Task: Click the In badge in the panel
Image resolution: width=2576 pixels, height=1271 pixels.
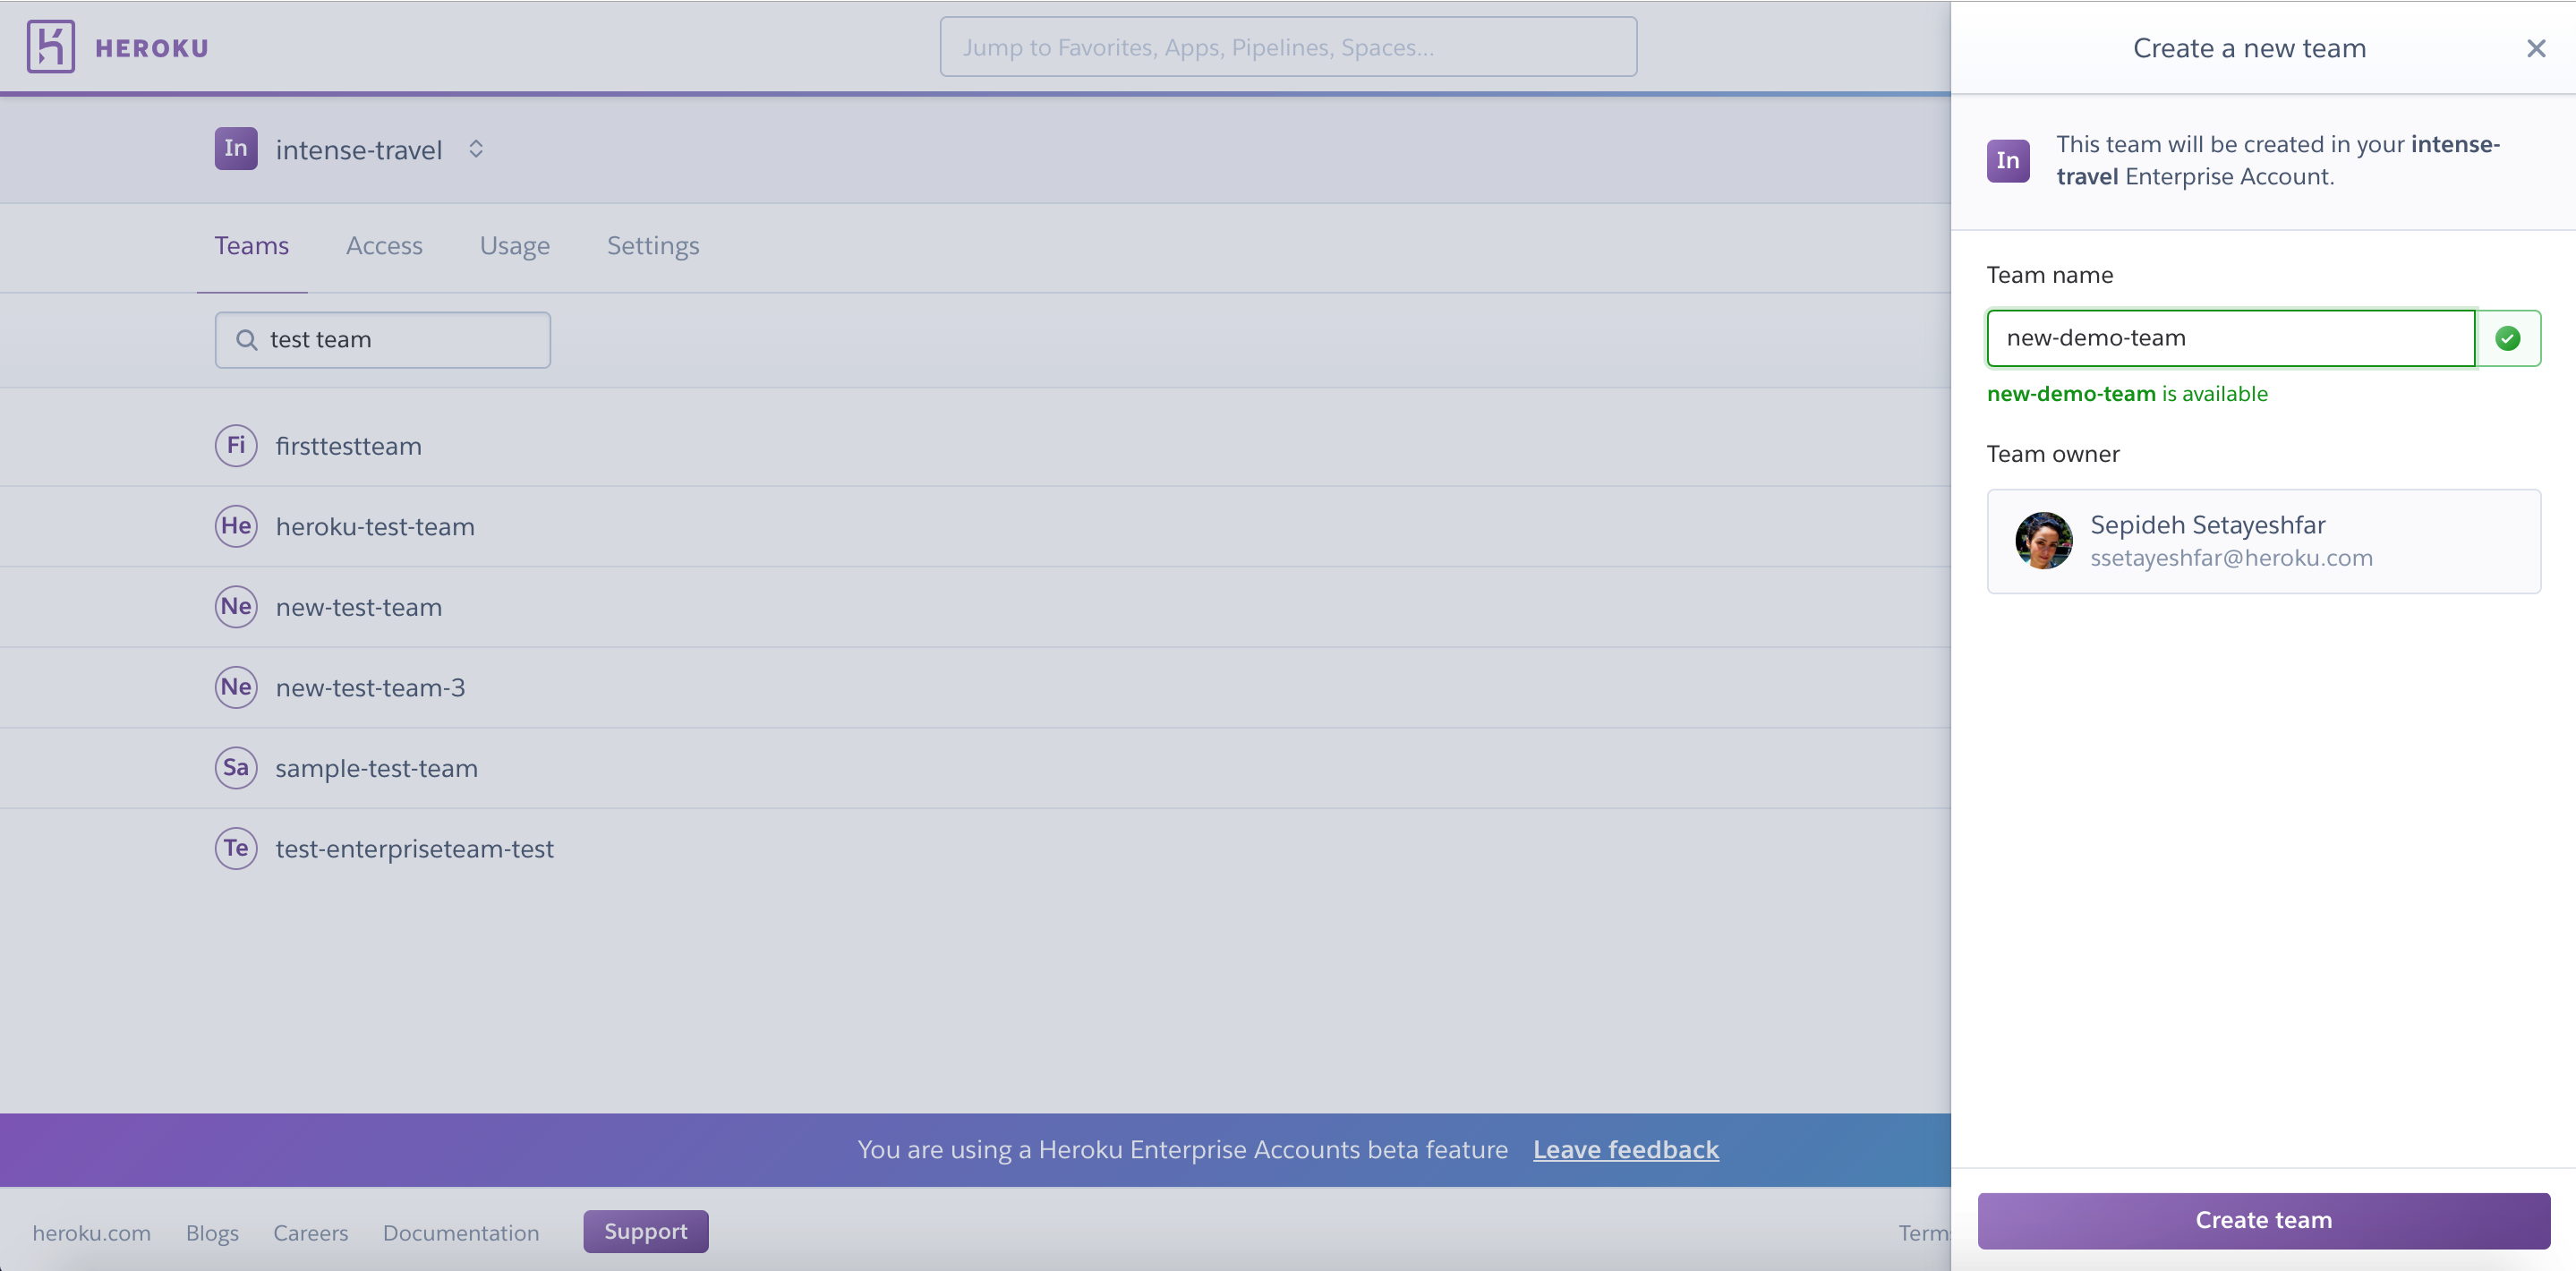Action: tap(2008, 161)
